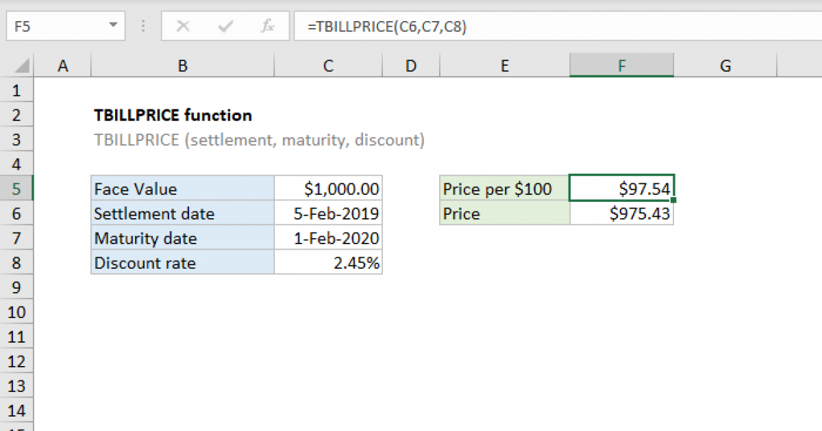This screenshot has height=431, width=822.
Task: Select row 5 header
Action: 16,188
